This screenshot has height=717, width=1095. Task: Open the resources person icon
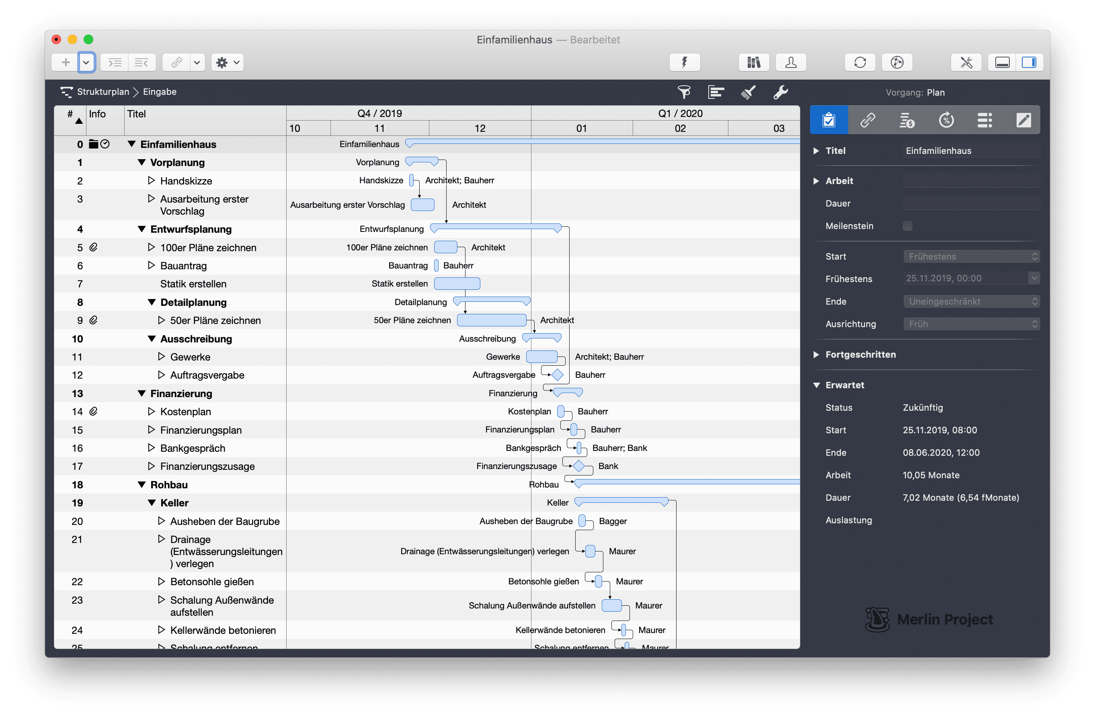(x=790, y=63)
